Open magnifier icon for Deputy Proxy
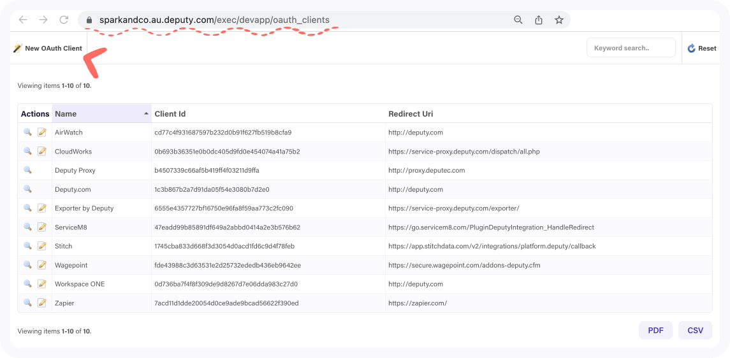Image resolution: width=730 pixels, height=358 pixels. pos(27,170)
